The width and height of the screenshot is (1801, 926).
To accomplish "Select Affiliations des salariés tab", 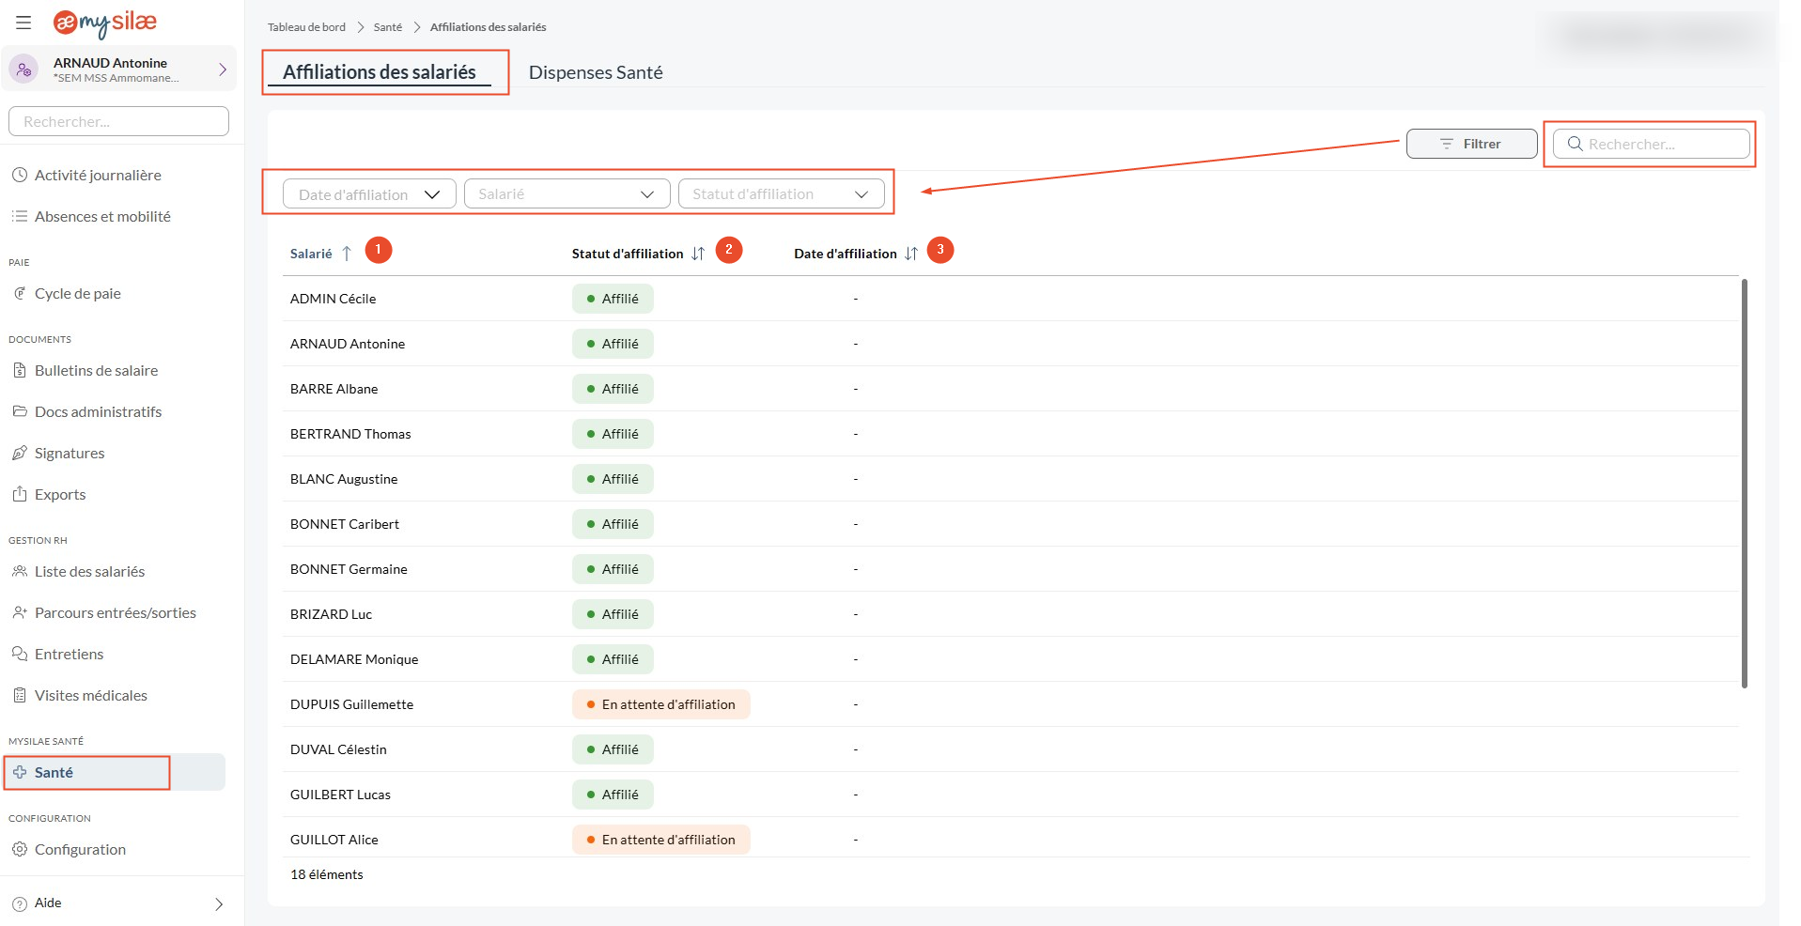I will [380, 72].
